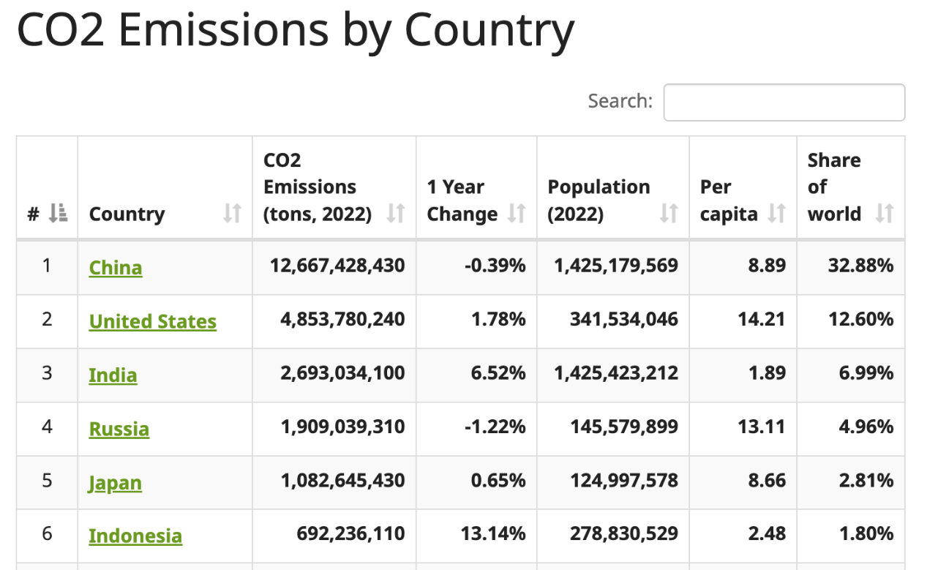Sort by Population (2022) arrows
938x570 pixels.
(669, 214)
